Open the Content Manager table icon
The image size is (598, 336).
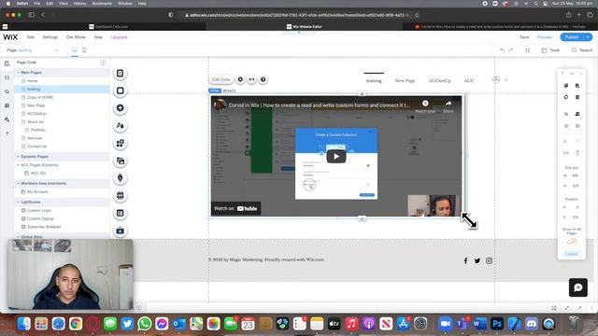point(121,213)
